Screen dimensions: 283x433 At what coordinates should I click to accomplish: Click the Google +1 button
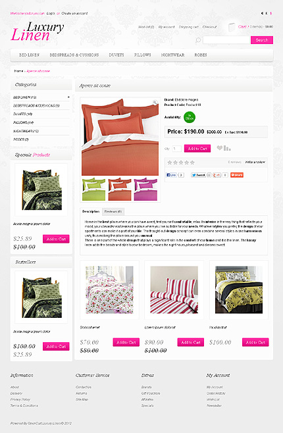[x=217, y=175]
